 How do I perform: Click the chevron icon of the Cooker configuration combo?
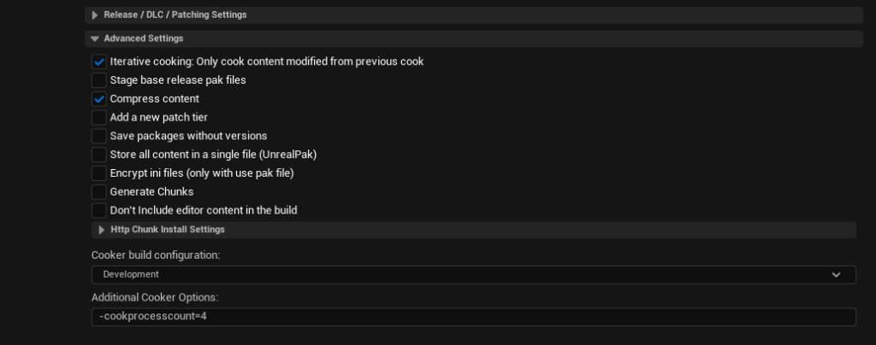(x=836, y=275)
